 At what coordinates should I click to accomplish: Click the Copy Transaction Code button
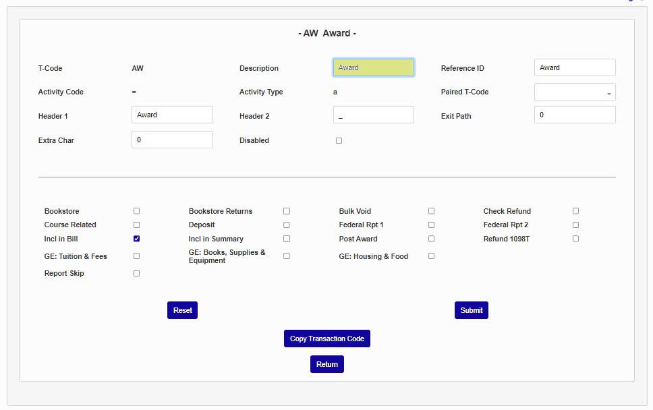327,339
